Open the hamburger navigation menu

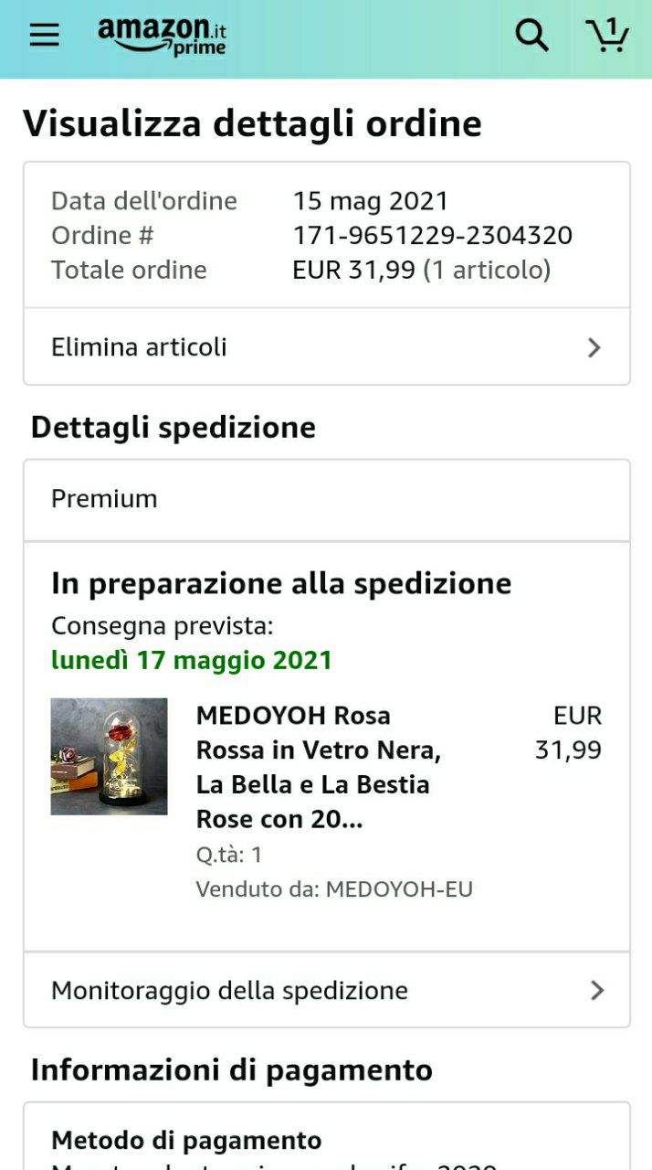(x=44, y=36)
